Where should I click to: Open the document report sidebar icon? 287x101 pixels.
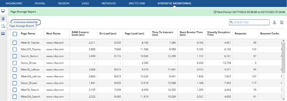click(3, 18)
